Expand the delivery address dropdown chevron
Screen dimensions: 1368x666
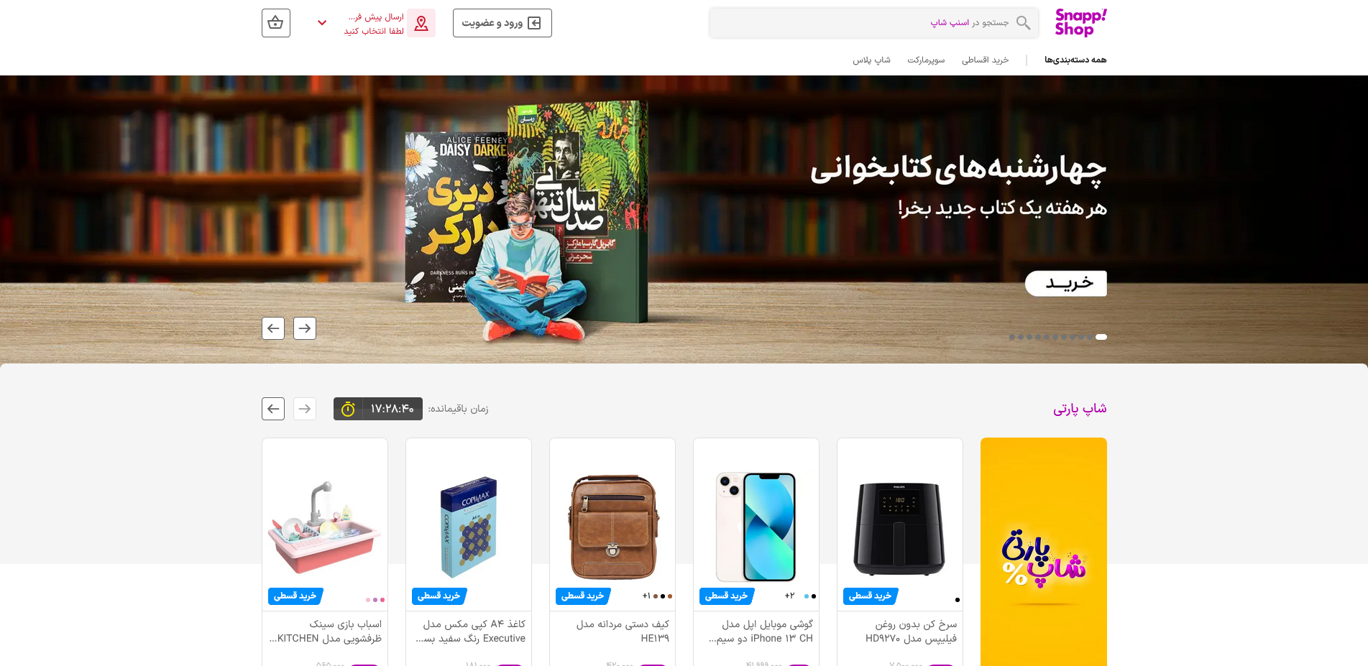coord(322,23)
